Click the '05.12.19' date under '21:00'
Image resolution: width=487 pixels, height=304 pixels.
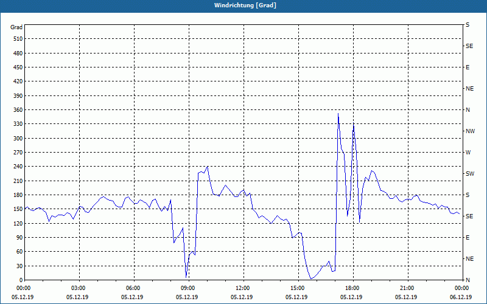(x=406, y=297)
